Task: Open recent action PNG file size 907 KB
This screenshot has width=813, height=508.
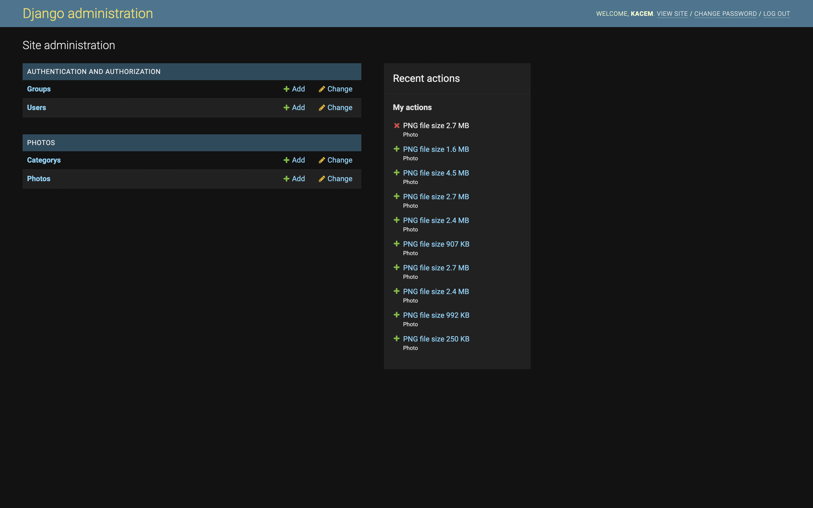Action: tap(436, 244)
